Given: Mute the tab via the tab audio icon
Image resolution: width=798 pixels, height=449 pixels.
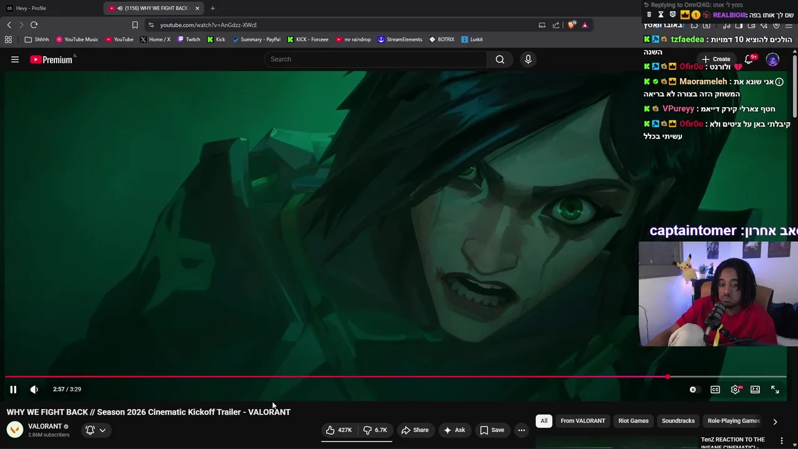Looking at the screenshot, I should click(x=120, y=8).
